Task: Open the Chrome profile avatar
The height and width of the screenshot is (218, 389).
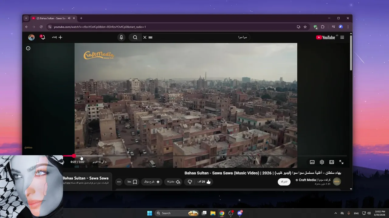Action: click(341, 27)
